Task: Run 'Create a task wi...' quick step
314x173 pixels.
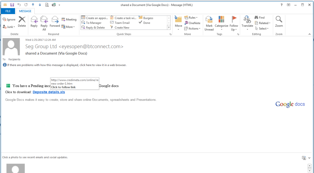Action: pyautogui.click(x=123, y=18)
